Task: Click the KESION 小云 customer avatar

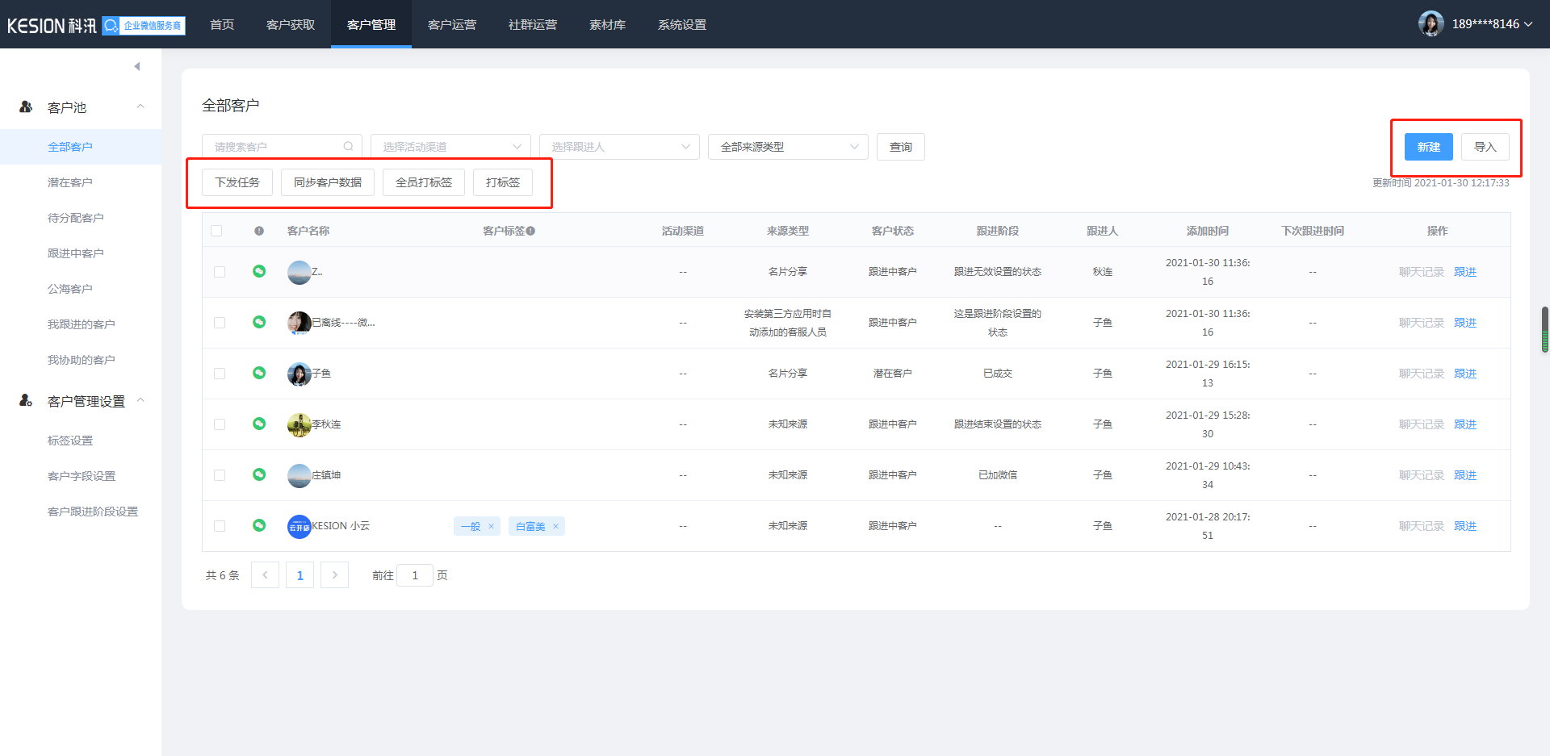Action: (x=299, y=526)
